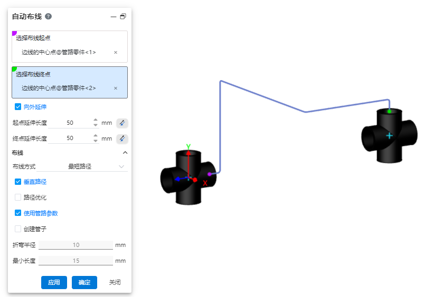Check the 创建管子 option
Image resolution: width=423 pixels, height=297 pixels.
(18, 229)
